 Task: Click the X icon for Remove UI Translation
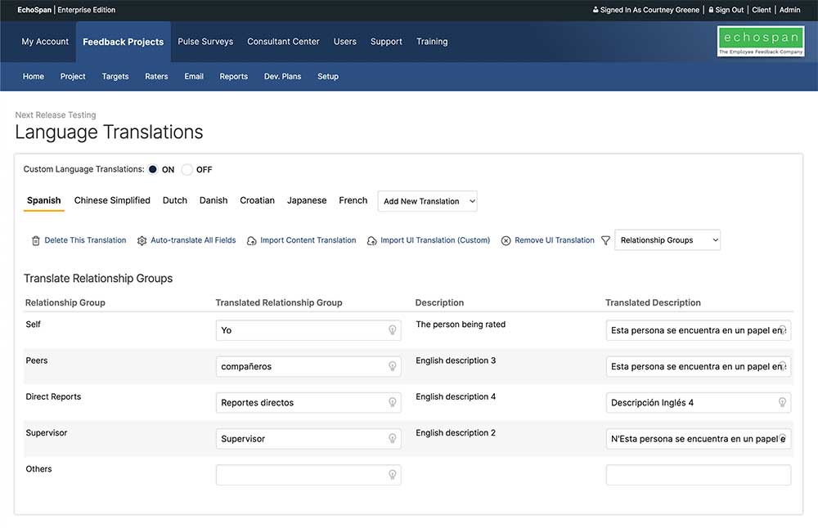[506, 240]
